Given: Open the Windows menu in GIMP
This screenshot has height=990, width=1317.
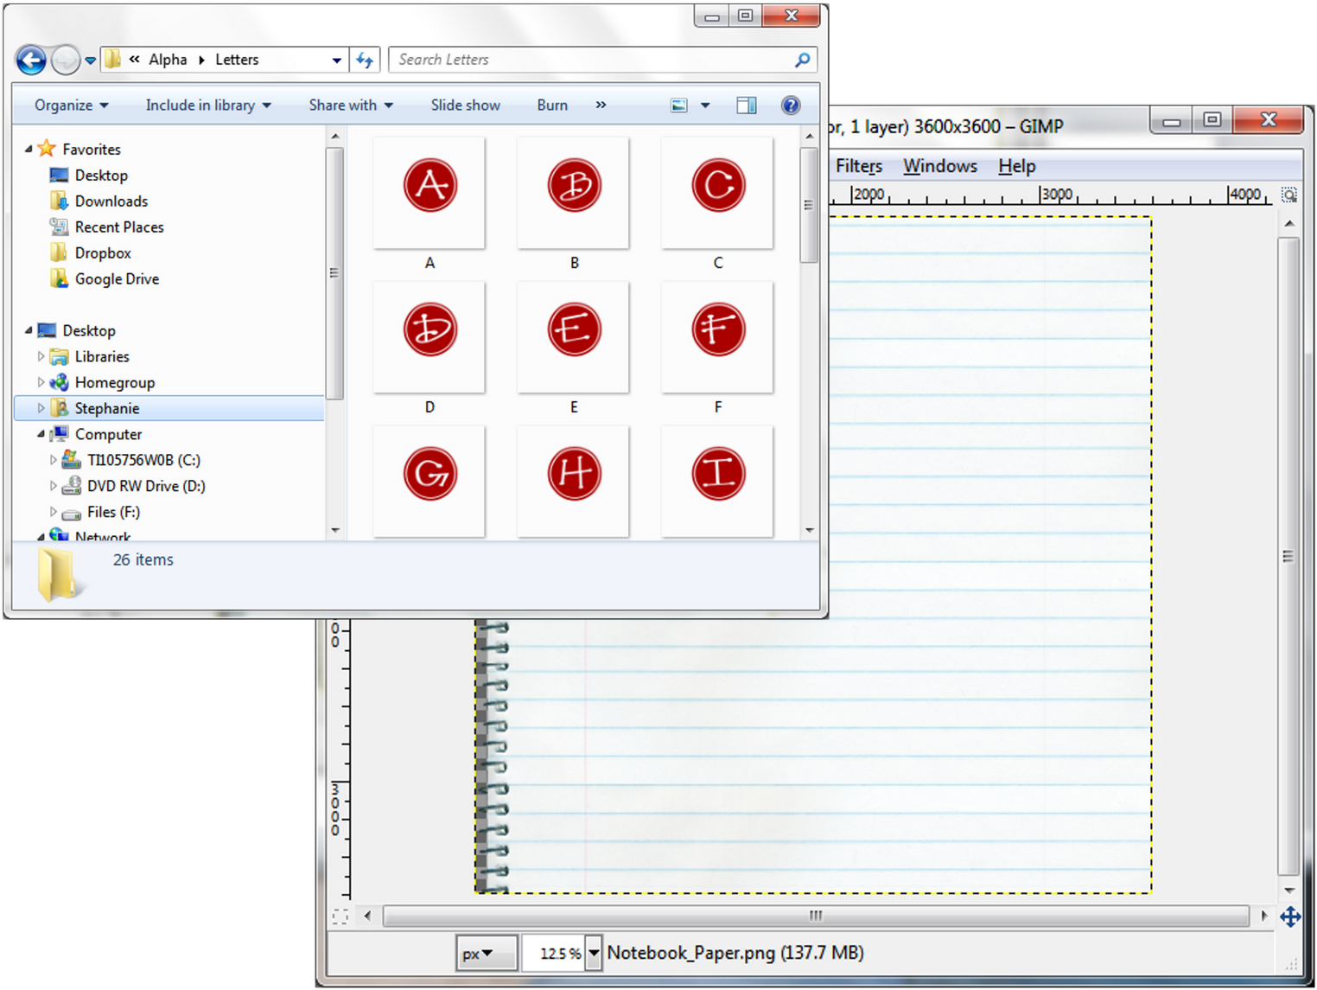Looking at the screenshot, I should [939, 166].
